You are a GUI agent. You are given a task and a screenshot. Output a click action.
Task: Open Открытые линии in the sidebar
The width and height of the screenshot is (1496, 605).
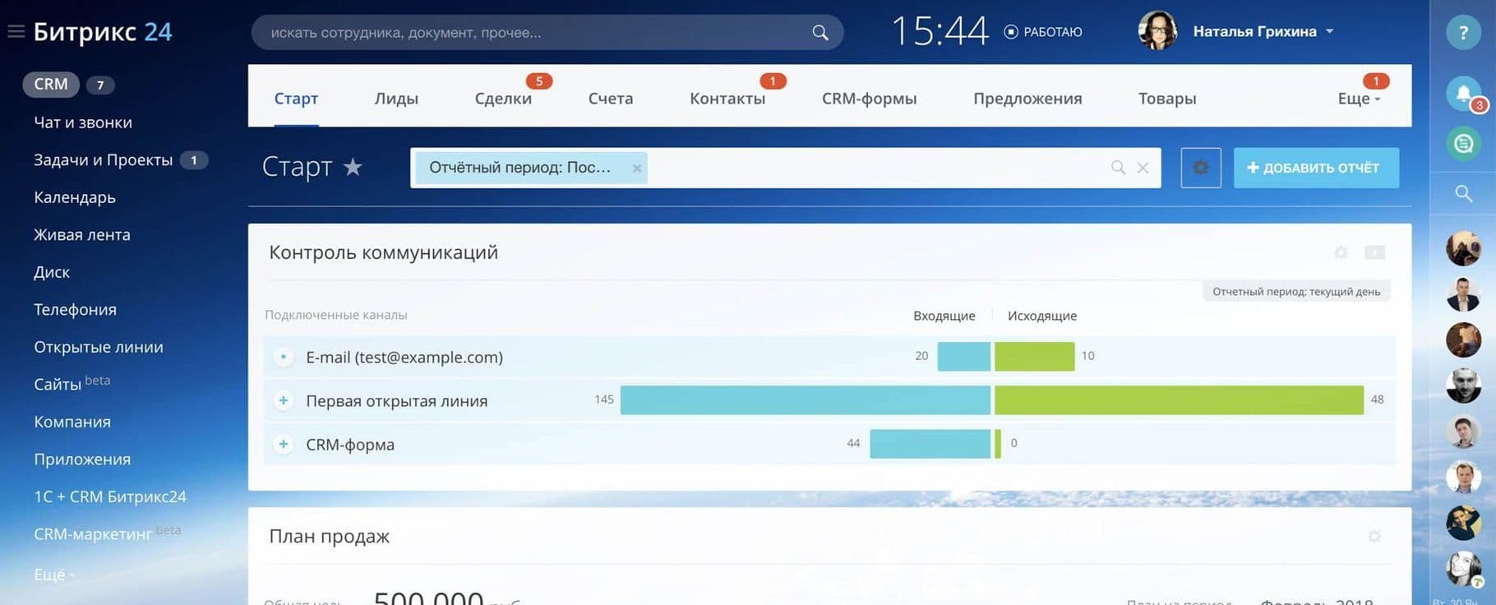pos(99,347)
